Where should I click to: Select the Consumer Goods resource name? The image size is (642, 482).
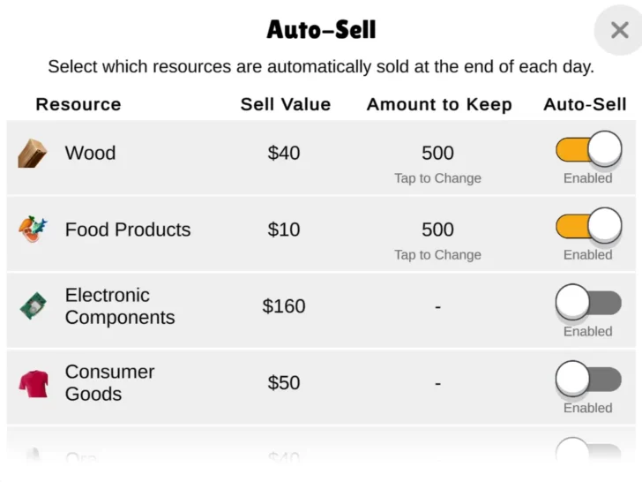(109, 383)
